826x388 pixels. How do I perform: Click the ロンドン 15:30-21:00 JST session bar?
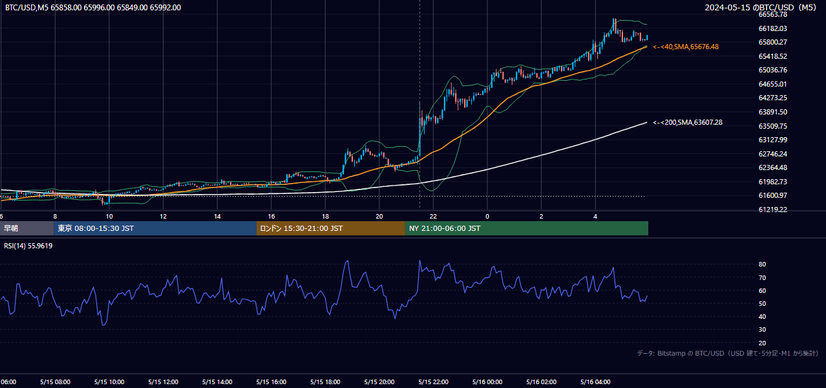pyautogui.click(x=331, y=228)
